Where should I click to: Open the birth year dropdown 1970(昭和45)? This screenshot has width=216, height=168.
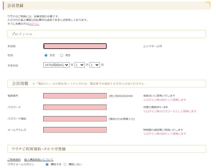56,65
